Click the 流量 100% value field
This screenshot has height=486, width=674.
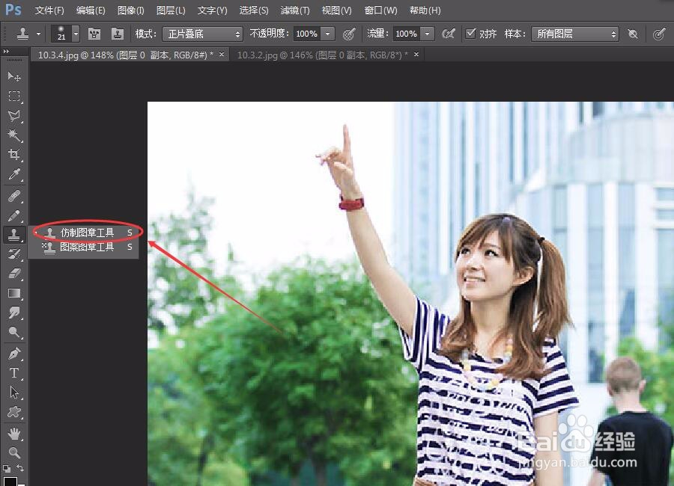406,34
